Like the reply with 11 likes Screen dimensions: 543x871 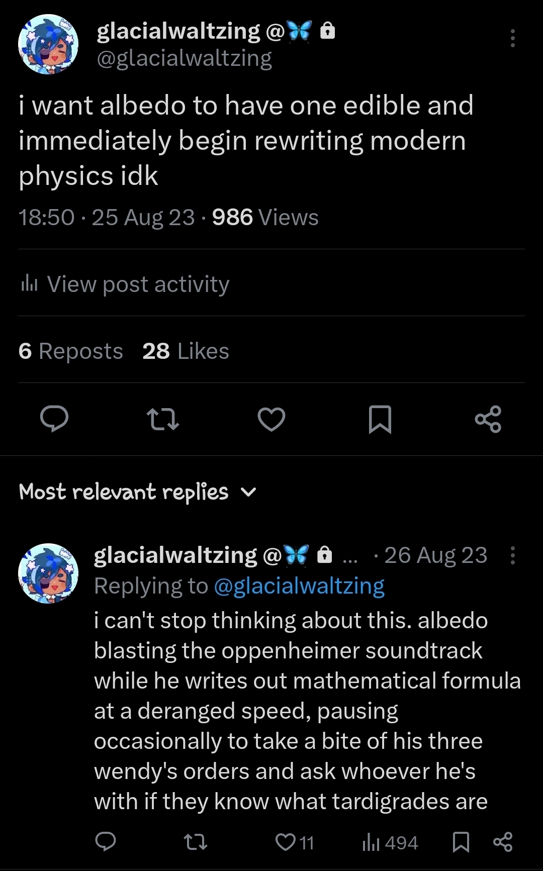(286, 842)
